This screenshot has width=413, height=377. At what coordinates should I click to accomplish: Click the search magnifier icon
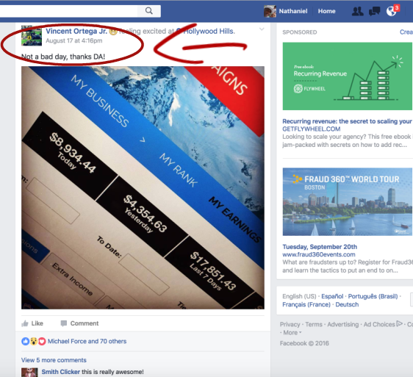[x=149, y=11]
